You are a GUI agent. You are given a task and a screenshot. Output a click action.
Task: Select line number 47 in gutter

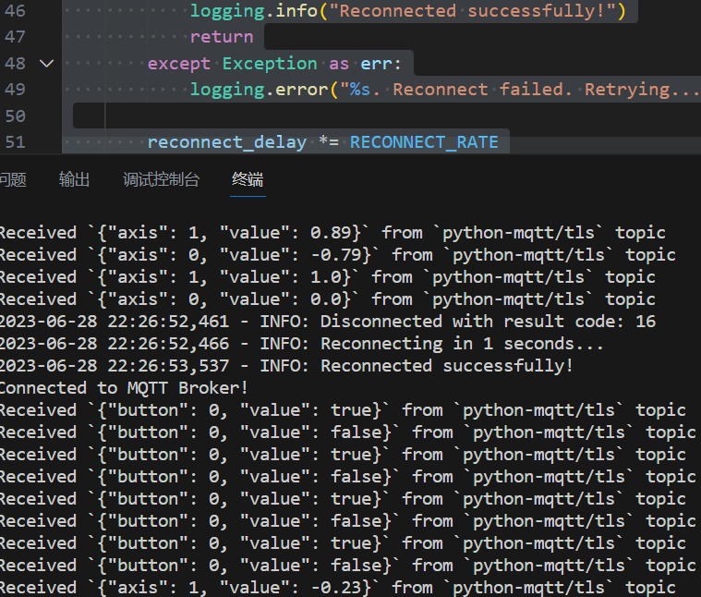coord(15,37)
